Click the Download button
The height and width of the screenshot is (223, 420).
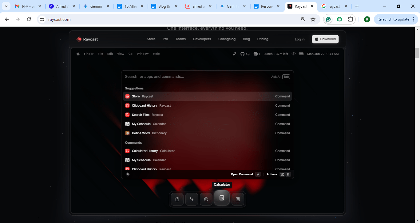(x=325, y=39)
